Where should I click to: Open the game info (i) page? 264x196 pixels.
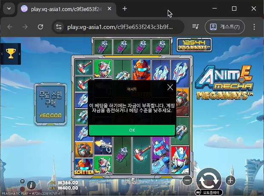click(31, 185)
